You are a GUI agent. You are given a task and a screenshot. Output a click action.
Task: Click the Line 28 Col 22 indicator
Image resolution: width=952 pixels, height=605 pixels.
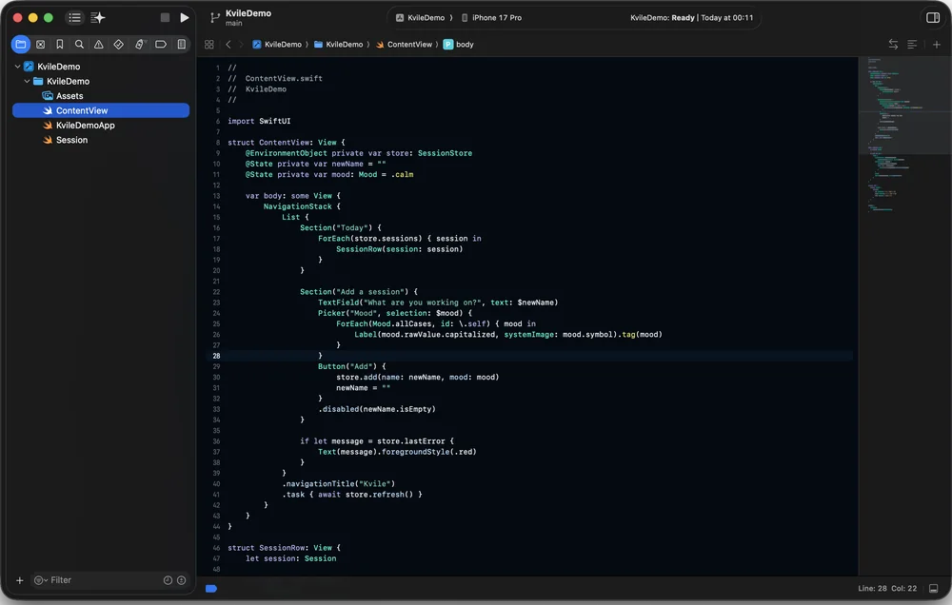(x=887, y=589)
